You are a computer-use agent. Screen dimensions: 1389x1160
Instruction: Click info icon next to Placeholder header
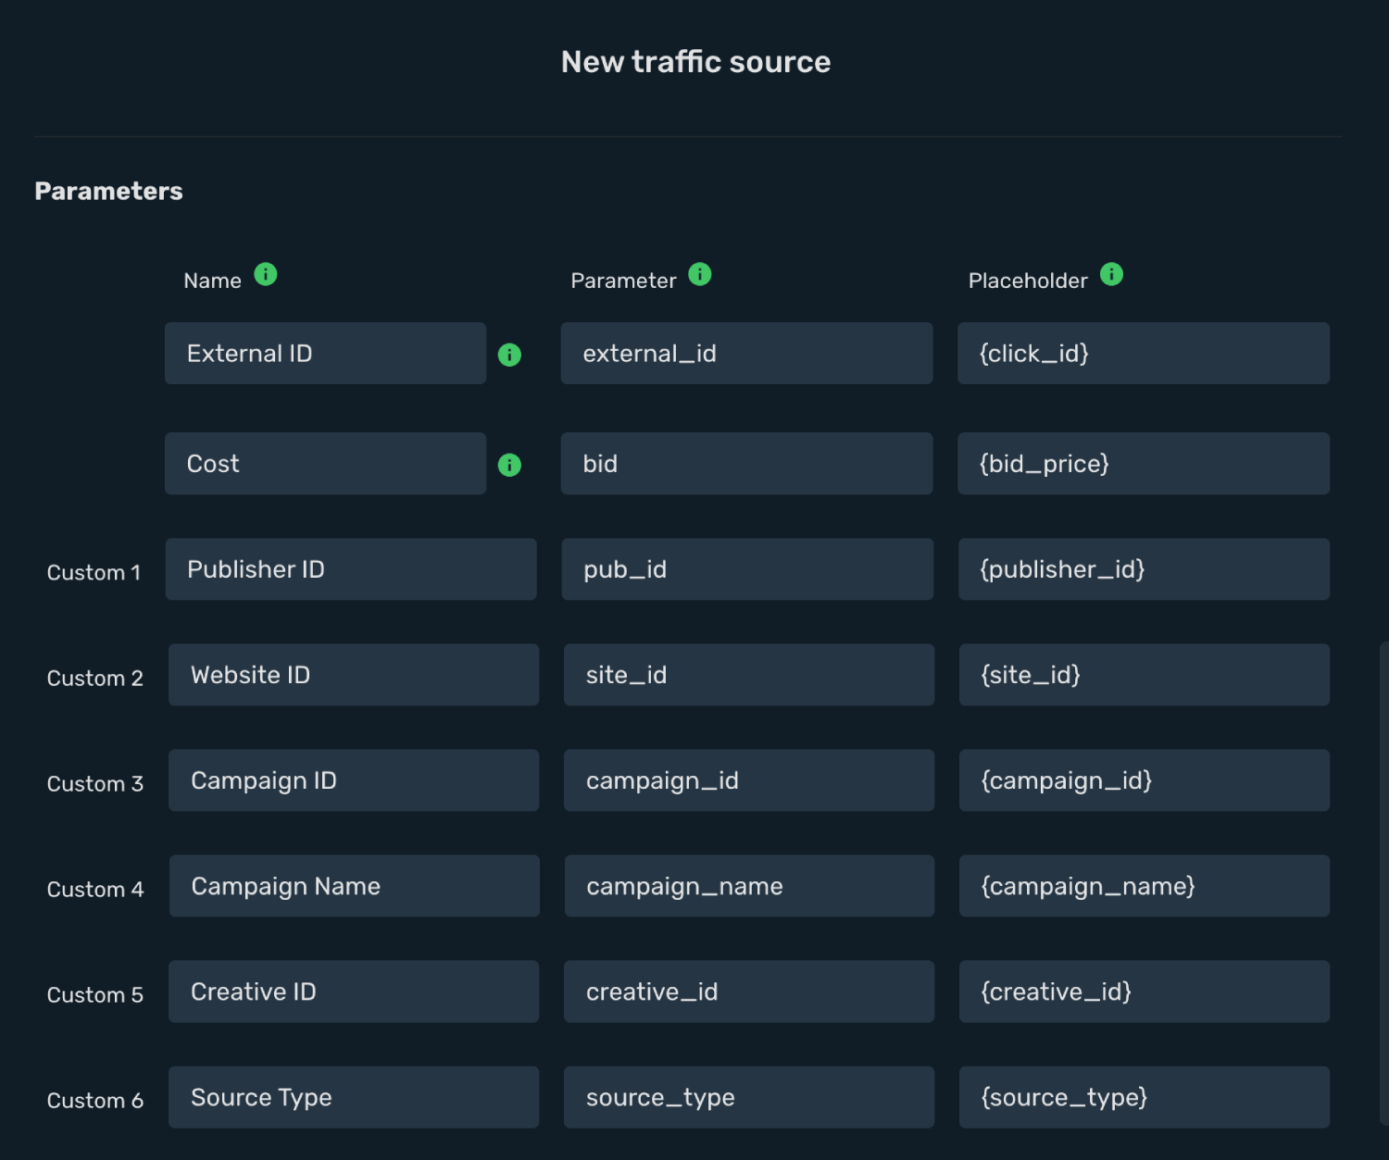1111,274
